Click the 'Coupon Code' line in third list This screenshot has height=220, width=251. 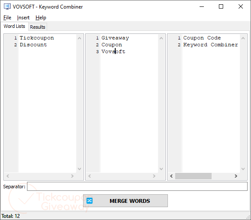tap(202, 38)
